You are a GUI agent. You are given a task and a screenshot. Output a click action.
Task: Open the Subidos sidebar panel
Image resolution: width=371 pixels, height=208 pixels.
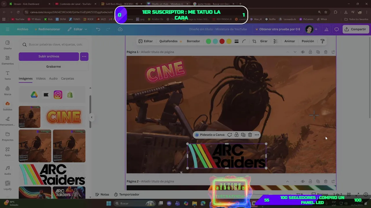click(8, 106)
